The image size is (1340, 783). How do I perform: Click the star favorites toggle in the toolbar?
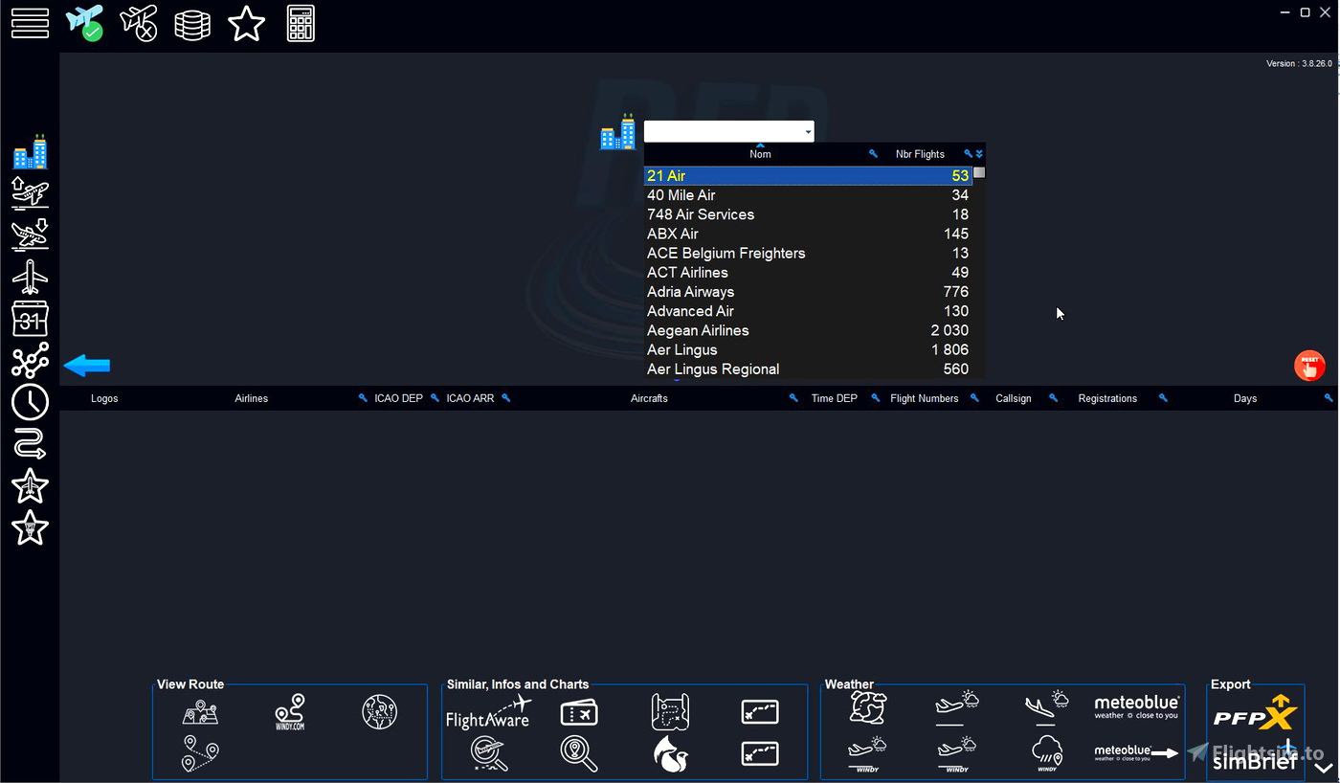pyautogui.click(x=247, y=23)
